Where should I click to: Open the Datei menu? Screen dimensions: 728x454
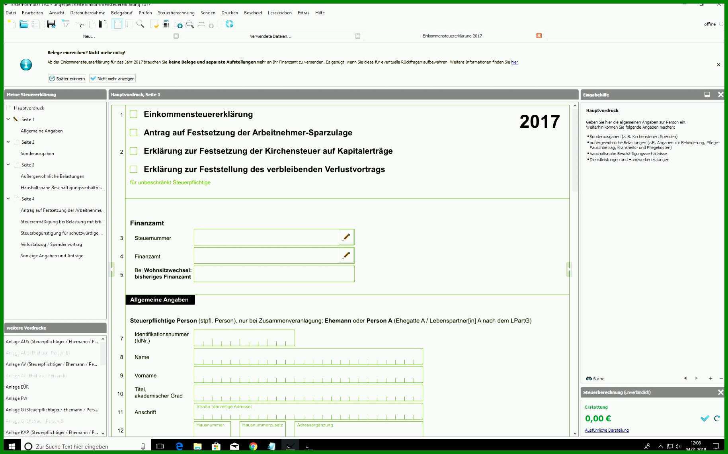pyautogui.click(x=11, y=13)
